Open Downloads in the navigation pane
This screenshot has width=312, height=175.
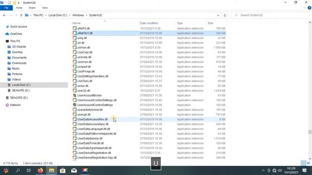click(19, 63)
